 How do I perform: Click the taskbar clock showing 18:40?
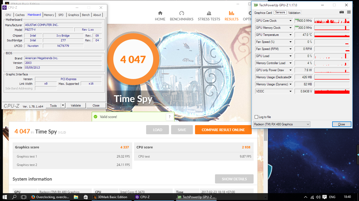347,197
